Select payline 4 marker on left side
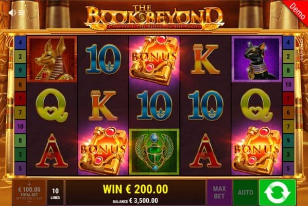Image resolution: width=308 pixels, height=206 pixels. (20, 42)
